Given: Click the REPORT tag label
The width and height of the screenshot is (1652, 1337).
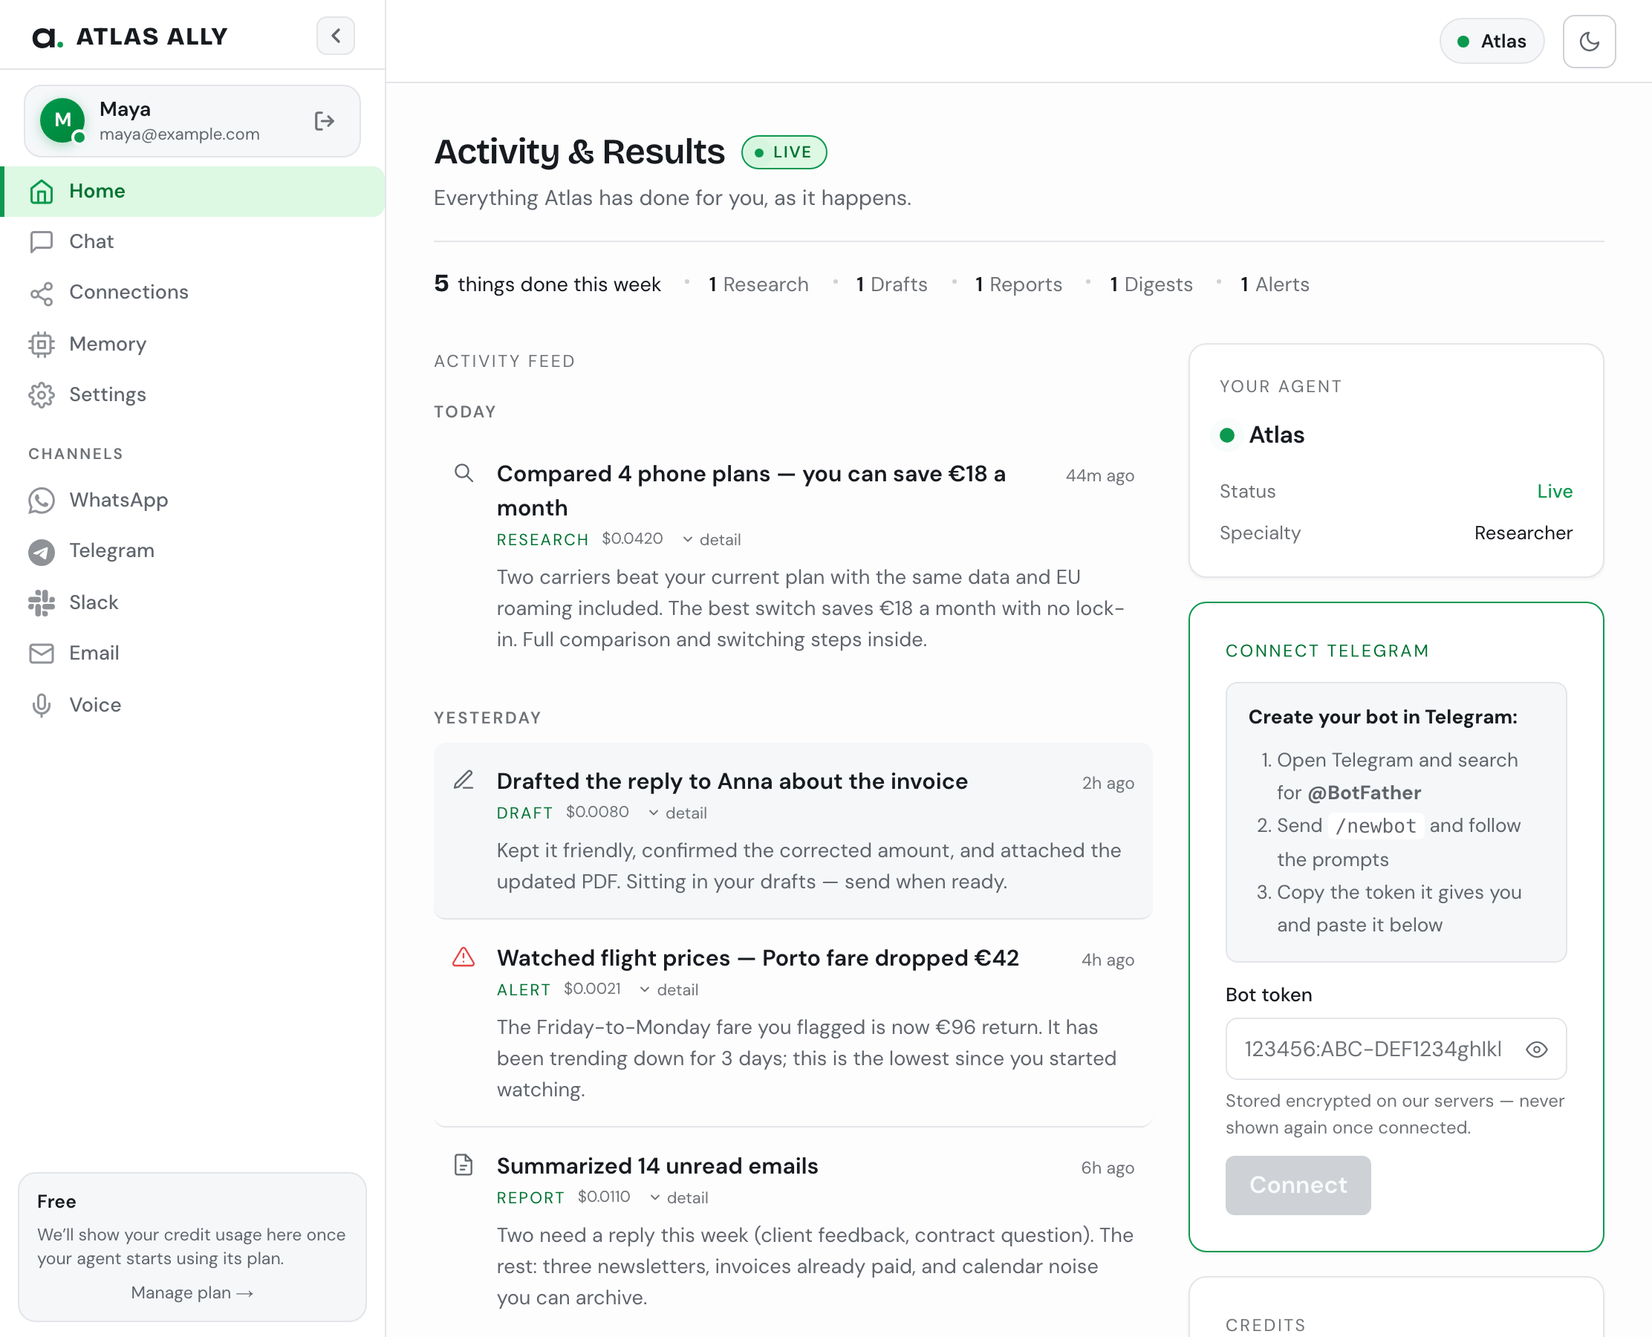Looking at the screenshot, I should [530, 1198].
